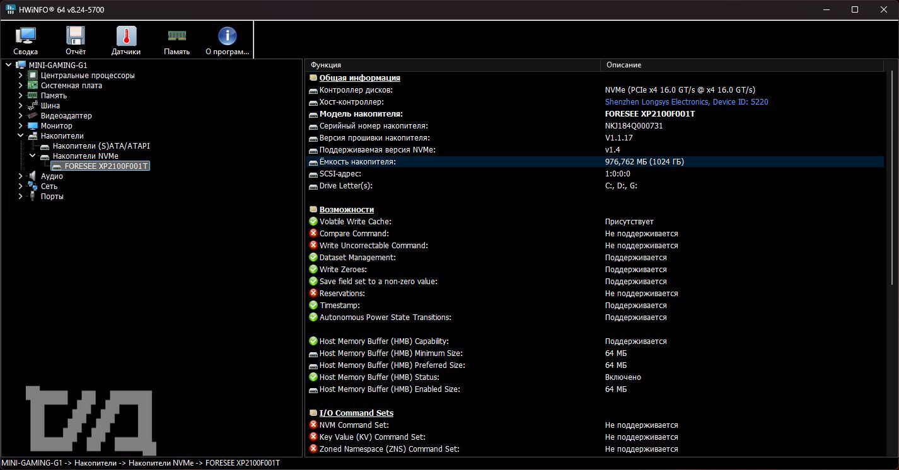
Task: Click the SCSI-адрес value 1:0:0:0
Action: [617, 174]
